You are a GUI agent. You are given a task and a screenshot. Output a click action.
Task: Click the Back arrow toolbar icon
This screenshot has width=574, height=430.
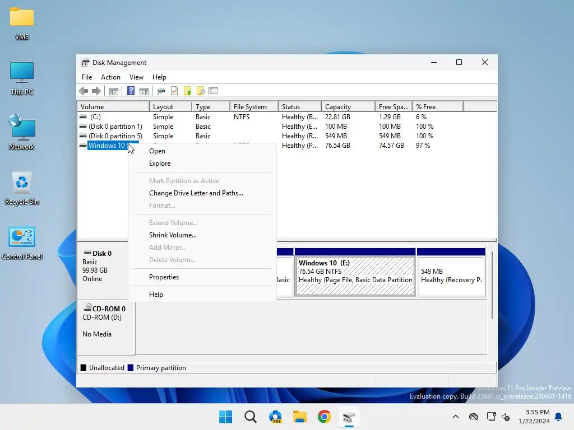pos(84,91)
